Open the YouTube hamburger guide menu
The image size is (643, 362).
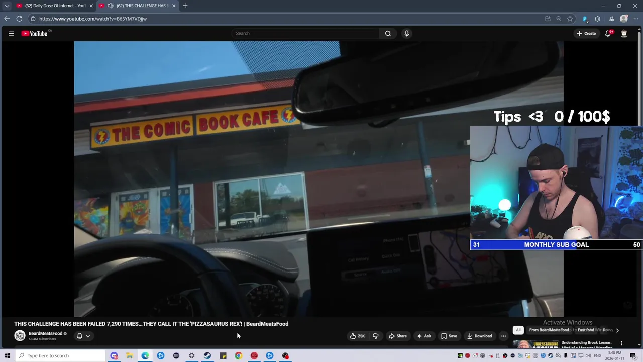click(x=11, y=34)
